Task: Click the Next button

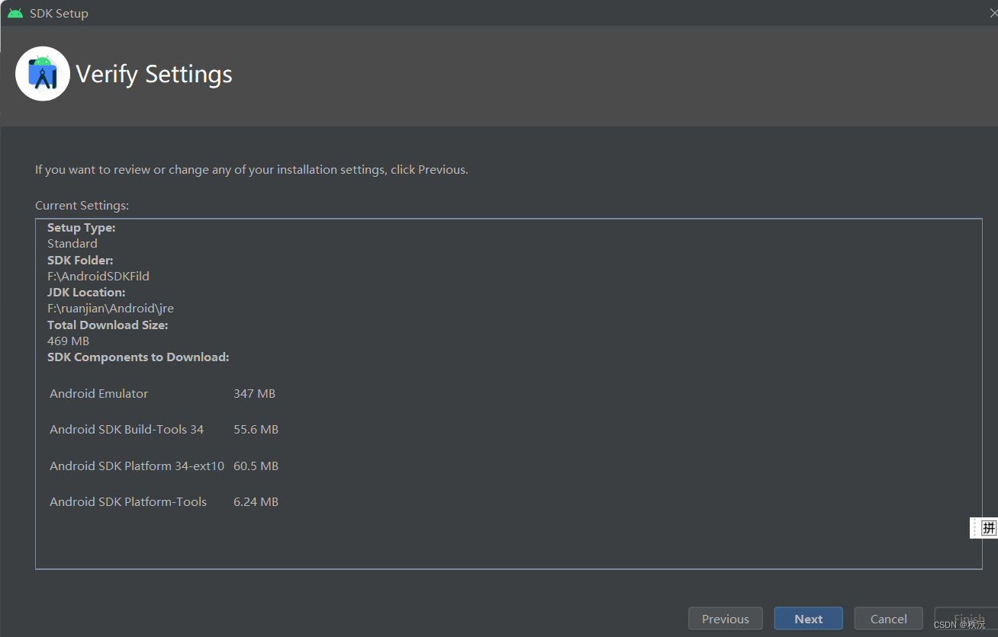Action: pos(808,619)
